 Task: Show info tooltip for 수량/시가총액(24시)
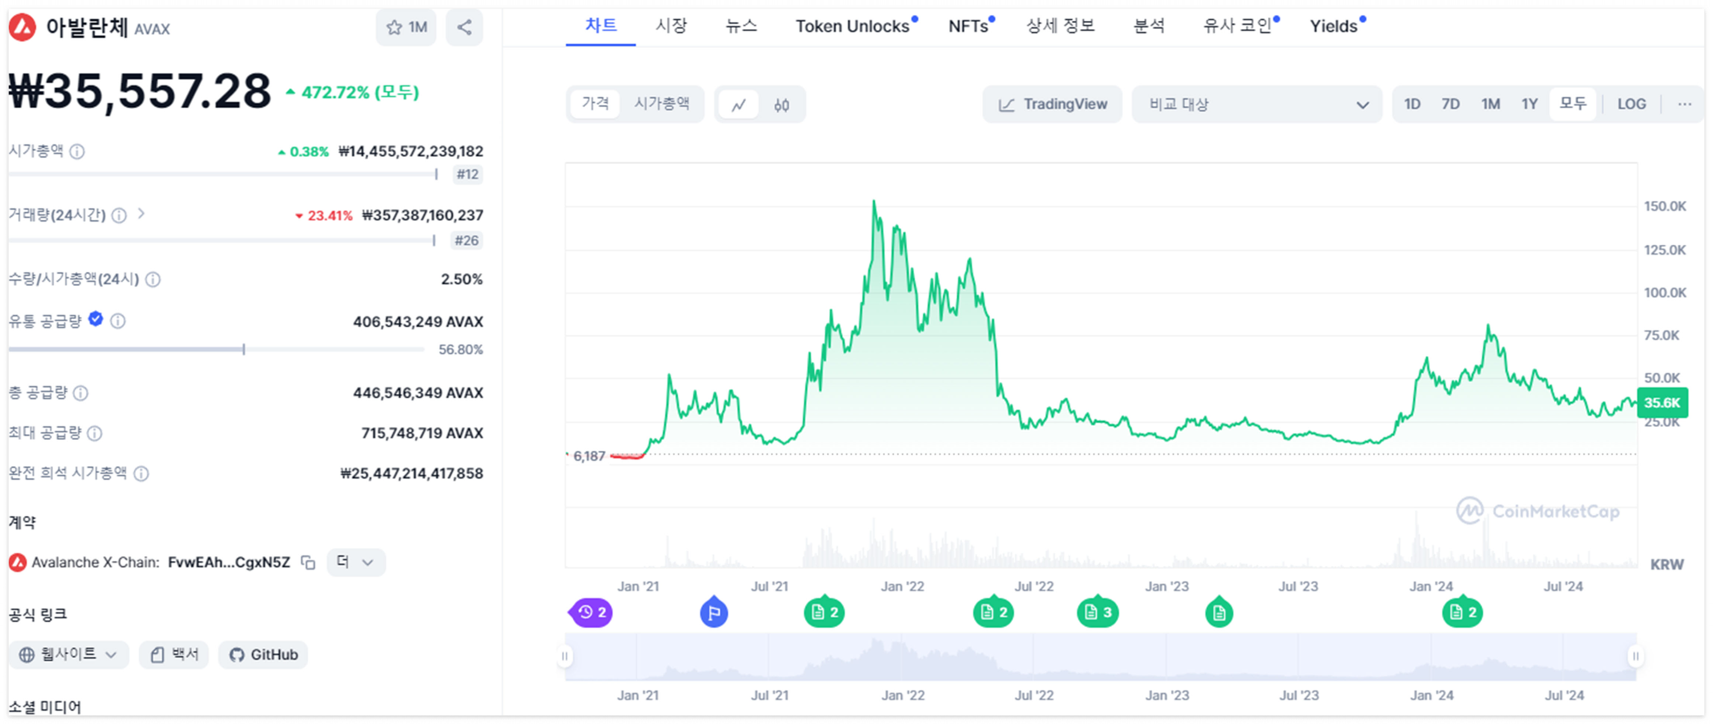[153, 280]
